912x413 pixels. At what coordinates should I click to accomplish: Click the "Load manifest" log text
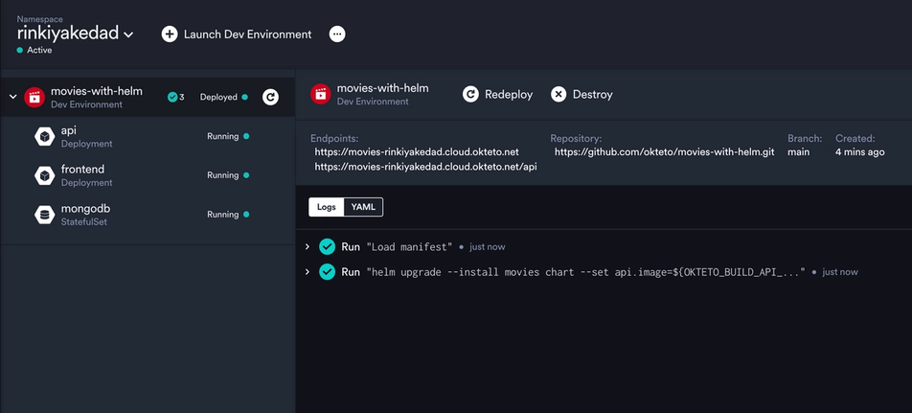[409, 247]
